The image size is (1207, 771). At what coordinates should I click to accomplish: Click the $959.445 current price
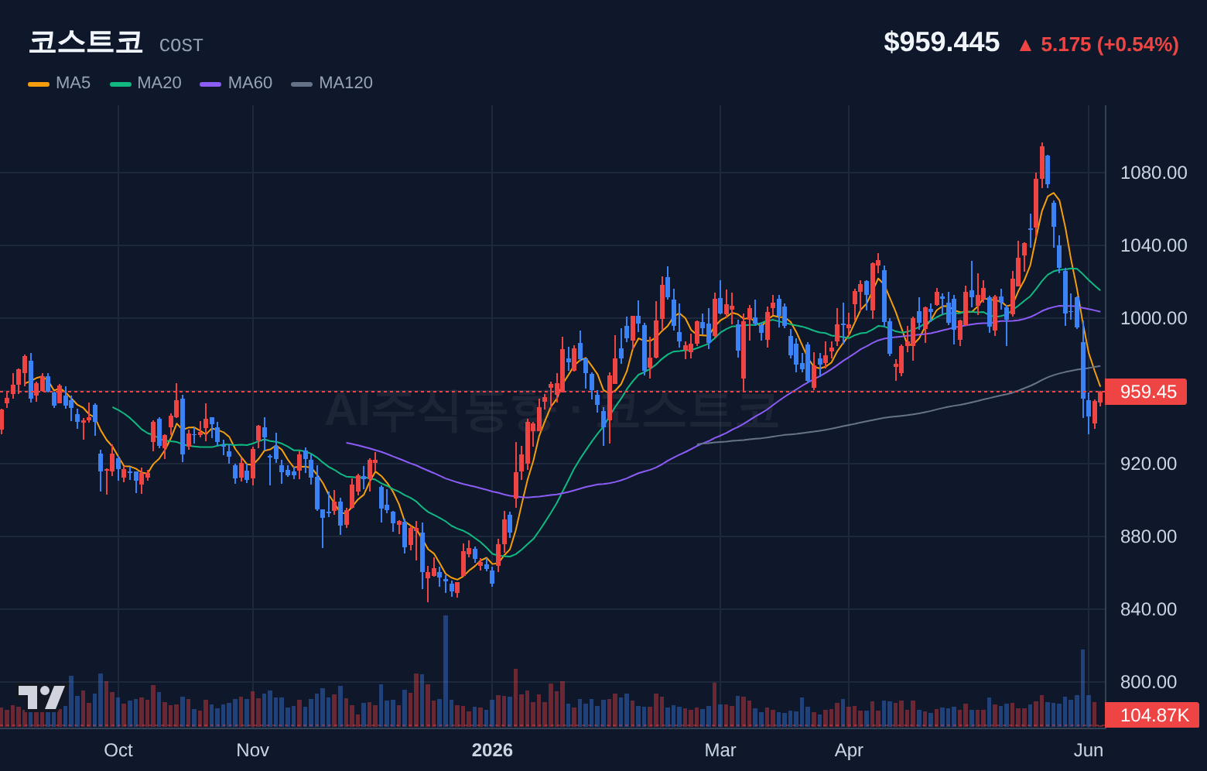tap(942, 42)
